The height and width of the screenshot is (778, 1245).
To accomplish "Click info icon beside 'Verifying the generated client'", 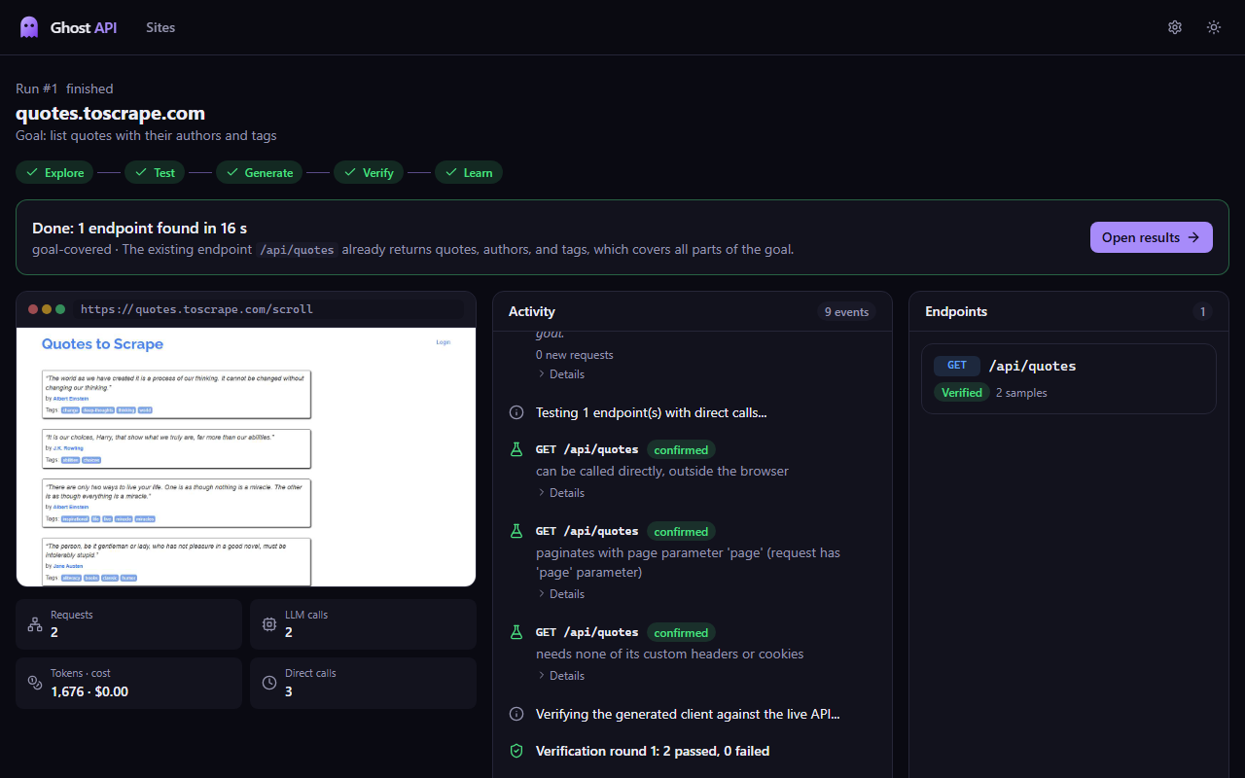I will [516, 714].
